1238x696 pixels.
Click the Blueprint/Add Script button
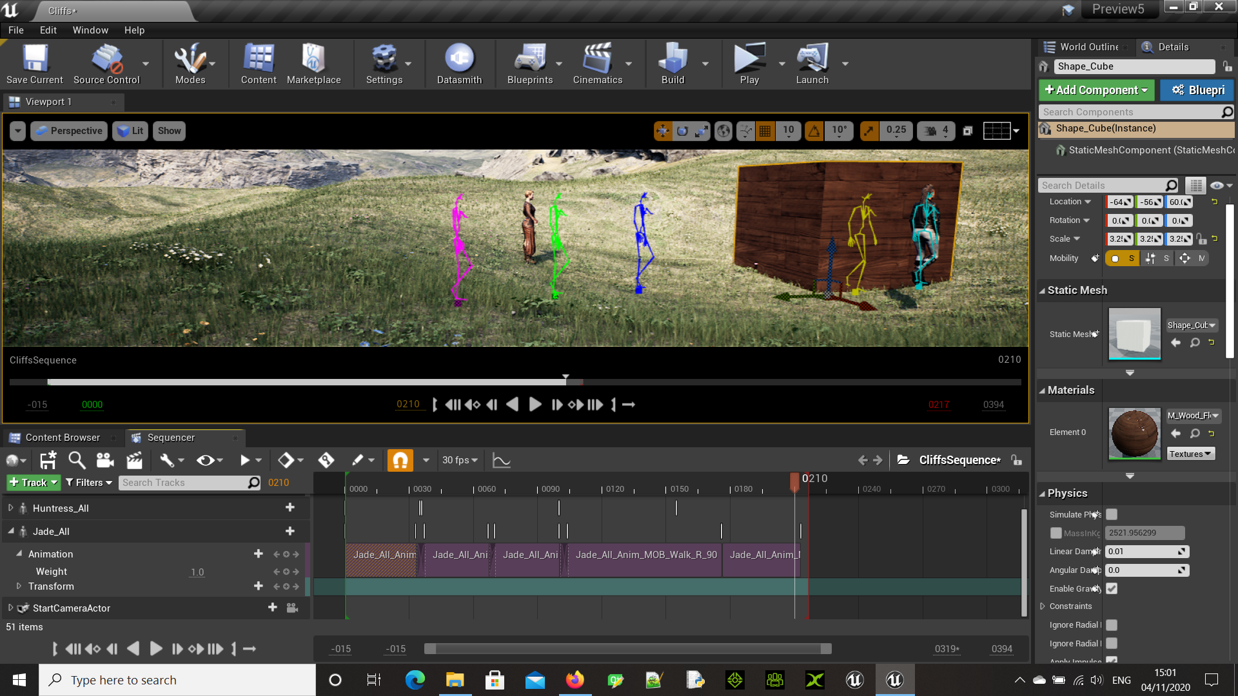point(1197,90)
